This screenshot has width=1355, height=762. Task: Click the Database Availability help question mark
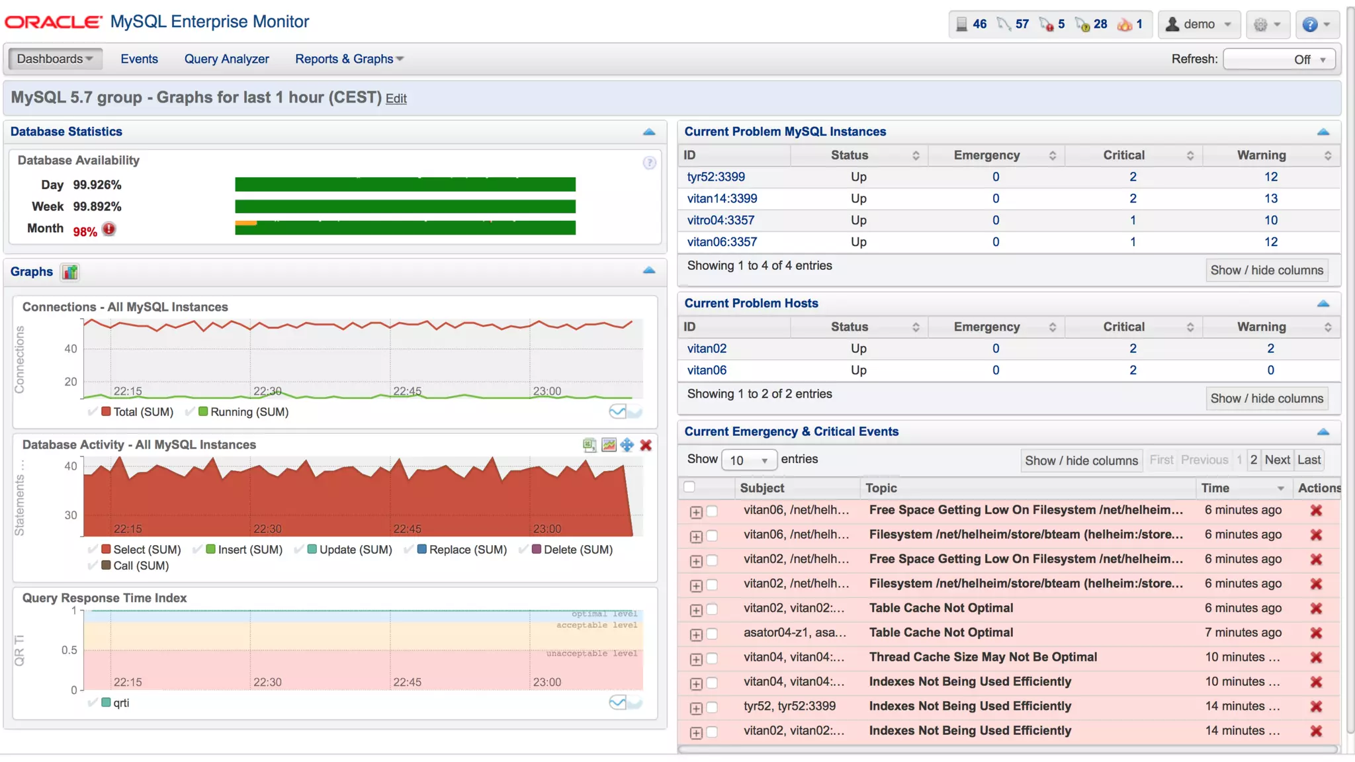pyautogui.click(x=649, y=163)
